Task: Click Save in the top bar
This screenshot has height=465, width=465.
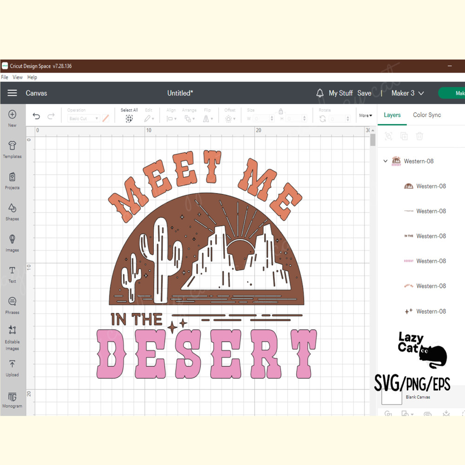Action: coord(365,93)
